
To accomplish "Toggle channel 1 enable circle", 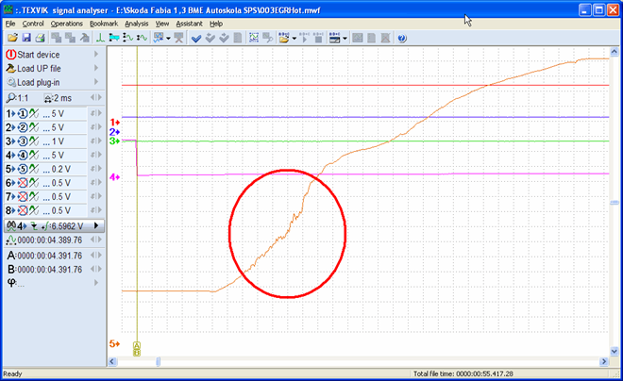I will pos(23,113).
